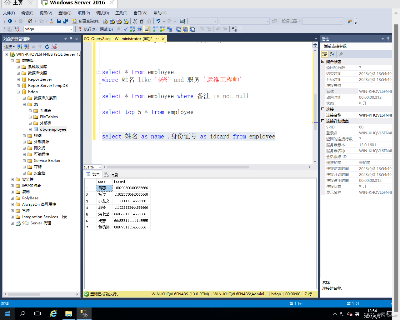Click the editor window split handle icon
400x320 pixels.
[x=315, y=45]
